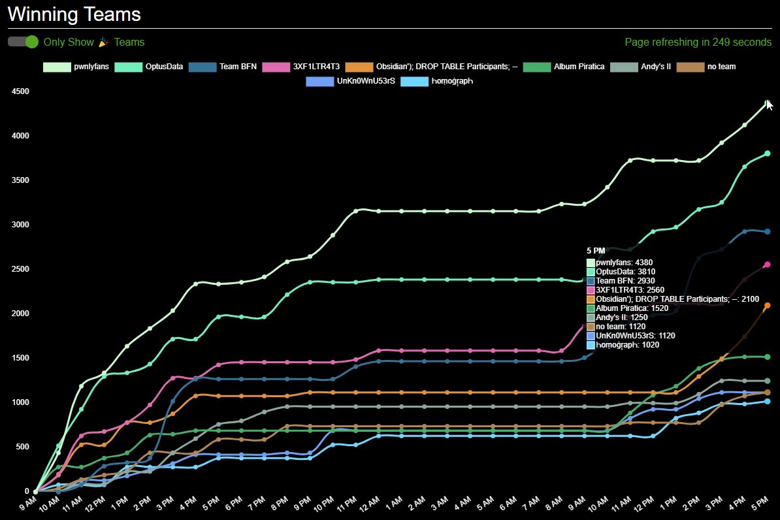The image size is (780, 520).
Task: Click the Team BFN legend color swatch
Action: [203, 67]
